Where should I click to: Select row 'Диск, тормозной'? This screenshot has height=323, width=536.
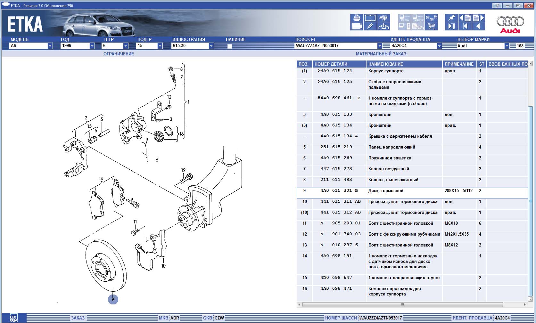tap(412, 193)
